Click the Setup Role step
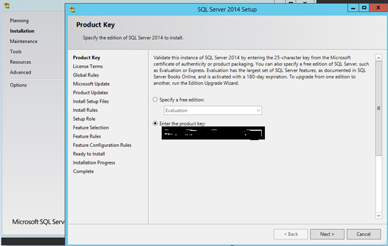Screen dimensions: 388x246 84,119
